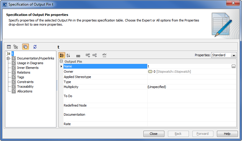Select the Redefined Node property row
Screen dimensions: 242x141
(150, 105)
